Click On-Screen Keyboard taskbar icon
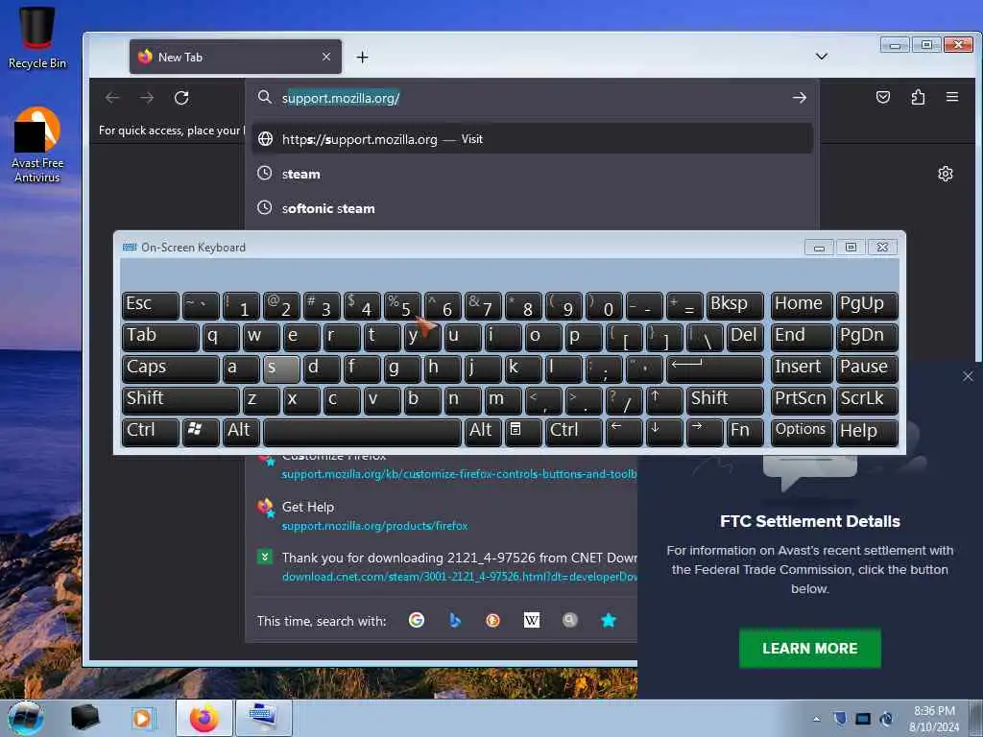This screenshot has width=983, height=737. [x=264, y=718]
